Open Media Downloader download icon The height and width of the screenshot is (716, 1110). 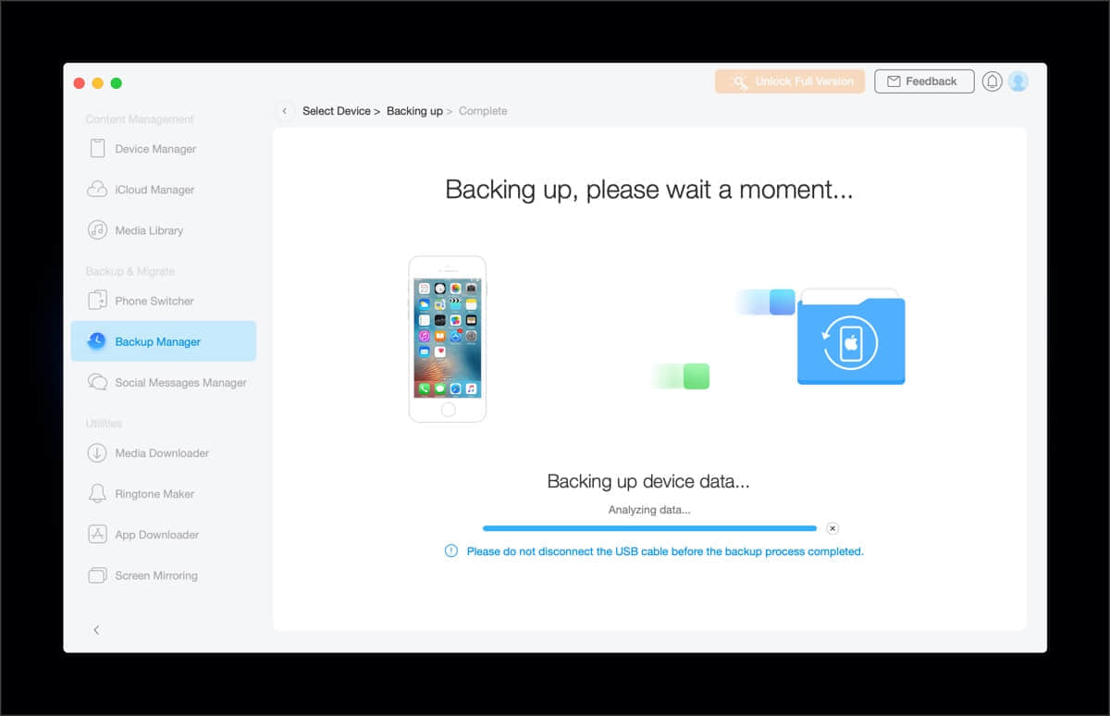(97, 453)
